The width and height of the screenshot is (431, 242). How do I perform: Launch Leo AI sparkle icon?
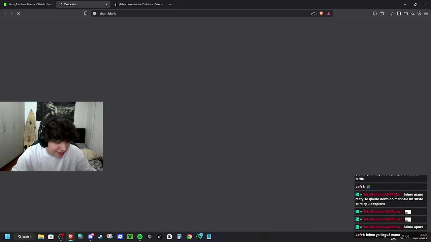pyautogui.click(x=412, y=13)
